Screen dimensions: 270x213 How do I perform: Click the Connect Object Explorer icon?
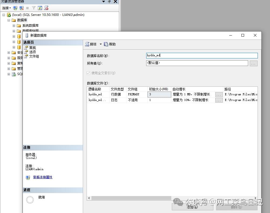(15, 8)
